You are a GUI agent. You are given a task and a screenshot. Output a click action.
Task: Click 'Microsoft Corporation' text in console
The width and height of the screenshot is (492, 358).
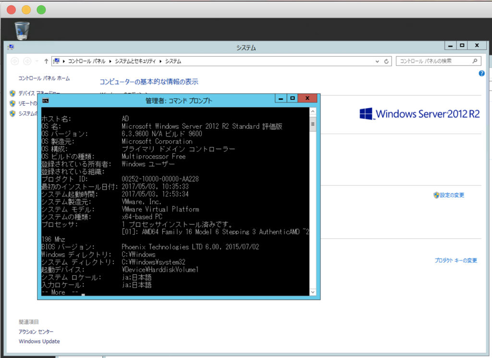157,141
